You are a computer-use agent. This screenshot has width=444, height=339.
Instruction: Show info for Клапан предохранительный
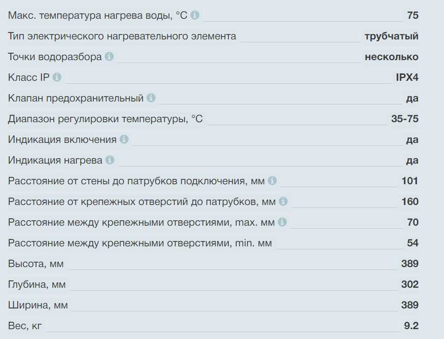click(x=150, y=98)
